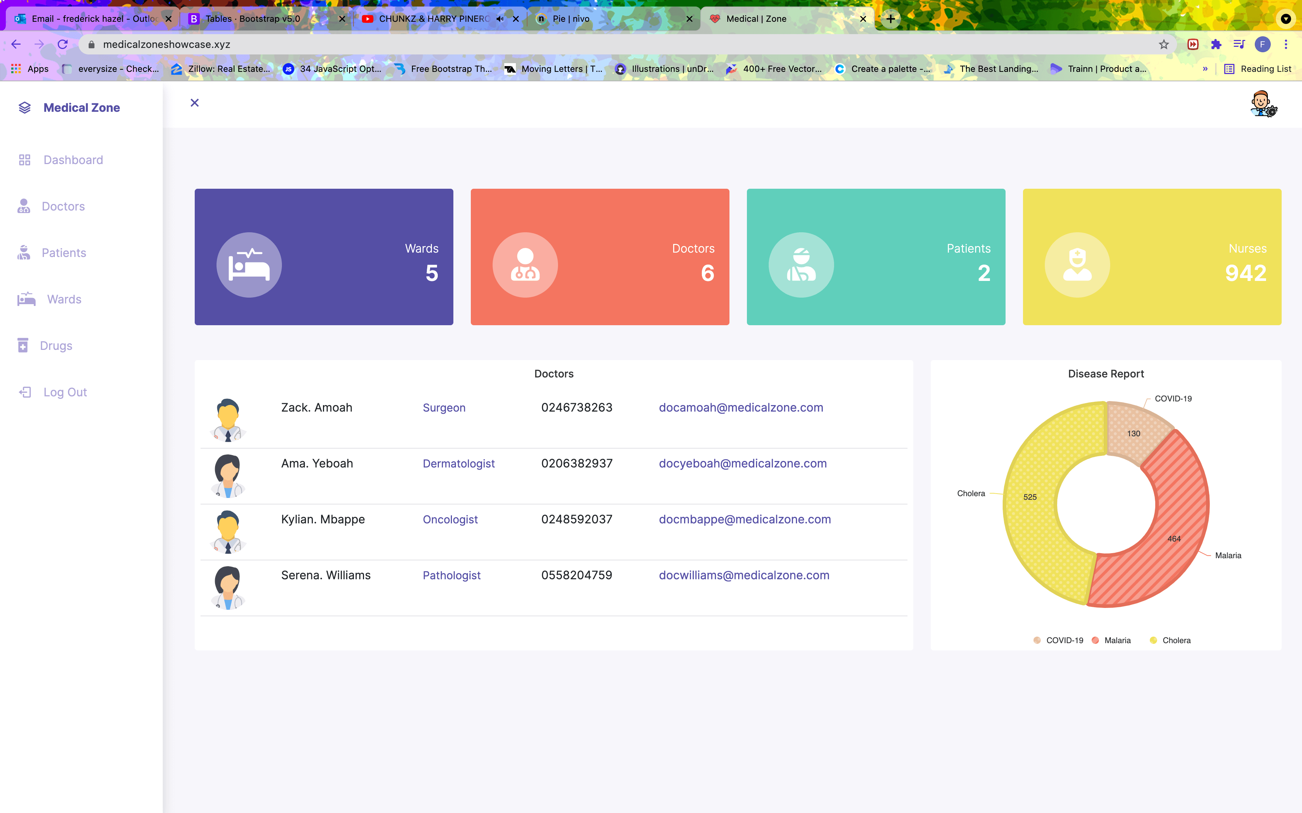Toggle Malaria legend swatch in chart

click(1095, 640)
